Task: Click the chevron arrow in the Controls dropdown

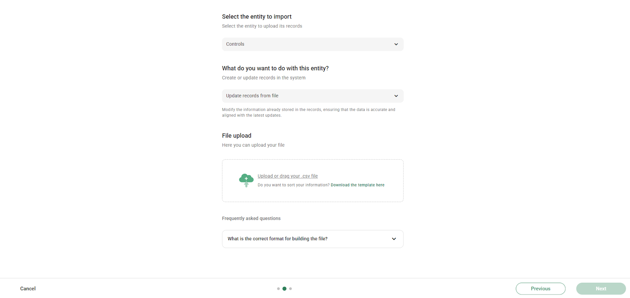Action: (396, 44)
